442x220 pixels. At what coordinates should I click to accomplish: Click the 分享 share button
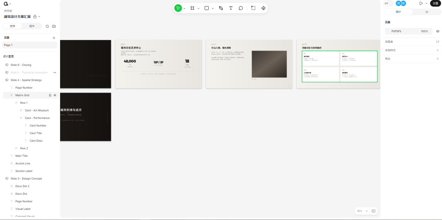click(x=436, y=3)
